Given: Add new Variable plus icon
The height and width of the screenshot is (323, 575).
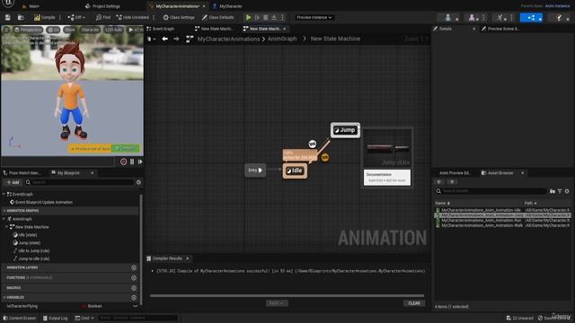Looking at the screenshot, I should [x=134, y=297].
